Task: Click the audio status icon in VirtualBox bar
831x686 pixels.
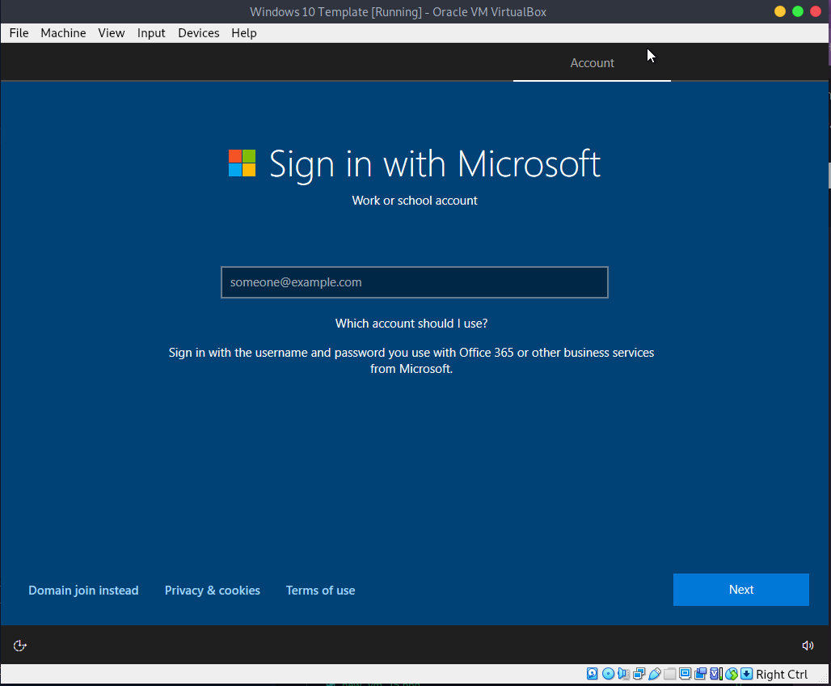Action: [x=623, y=674]
